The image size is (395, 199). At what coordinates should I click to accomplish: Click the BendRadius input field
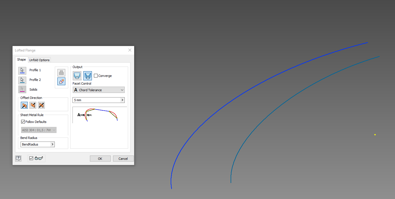point(36,144)
